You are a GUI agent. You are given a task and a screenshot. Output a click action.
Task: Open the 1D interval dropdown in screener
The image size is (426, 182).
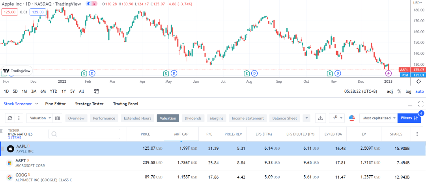pos(337,118)
